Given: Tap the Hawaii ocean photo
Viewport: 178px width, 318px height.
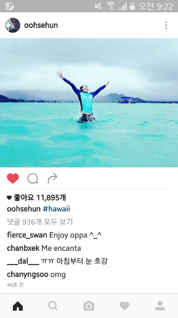Looking at the screenshot, I should 89,103.
